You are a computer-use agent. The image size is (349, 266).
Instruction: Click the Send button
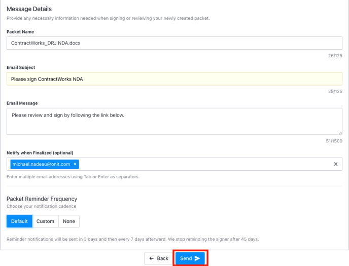pos(190,258)
